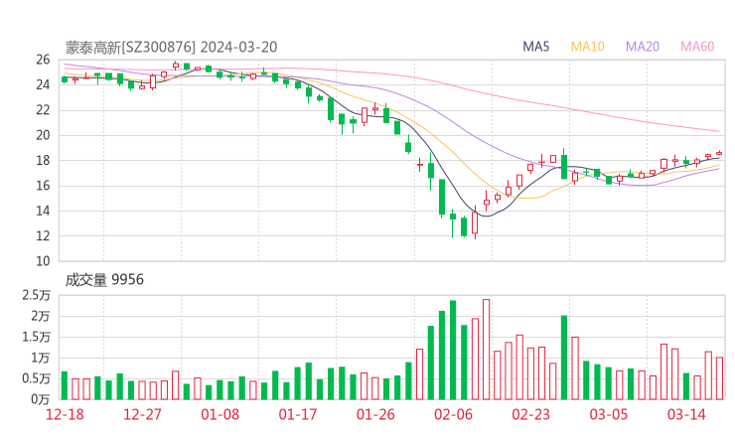Image resolution: width=735 pixels, height=437 pixels.
Task: Click the price axis value 24
Action: (43, 84)
